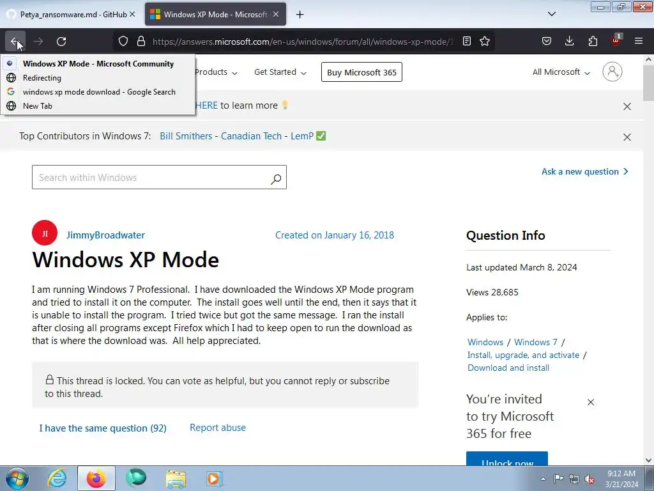Click Created on January 16, 2018 link
The image size is (654, 491).
pyautogui.click(x=335, y=235)
